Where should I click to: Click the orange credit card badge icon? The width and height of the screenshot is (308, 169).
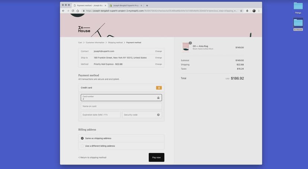point(159,88)
